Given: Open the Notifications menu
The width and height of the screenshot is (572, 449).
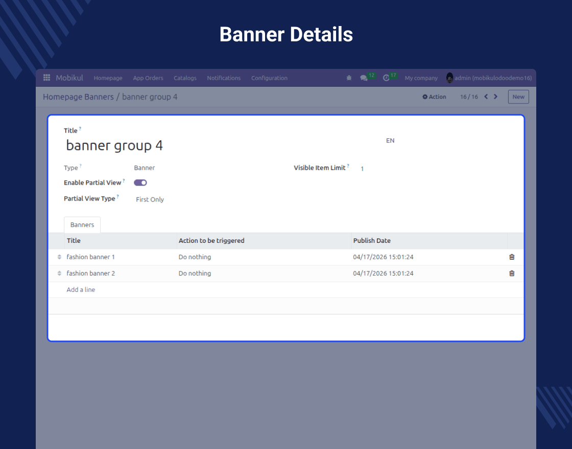Looking at the screenshot, I should point(224,78).
